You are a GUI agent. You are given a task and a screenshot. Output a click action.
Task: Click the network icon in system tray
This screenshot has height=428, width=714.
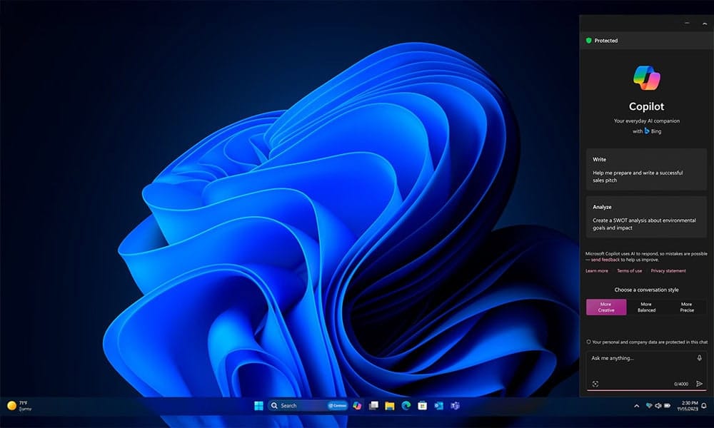point(649,406)
